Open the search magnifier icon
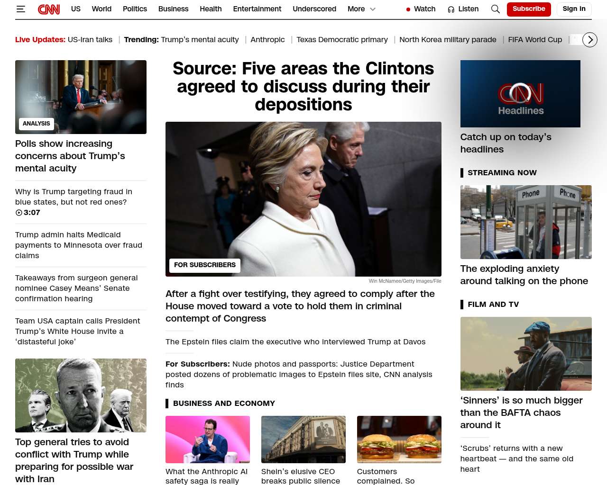The height and width of the screenshot is (485, 607). click(495, 9)
